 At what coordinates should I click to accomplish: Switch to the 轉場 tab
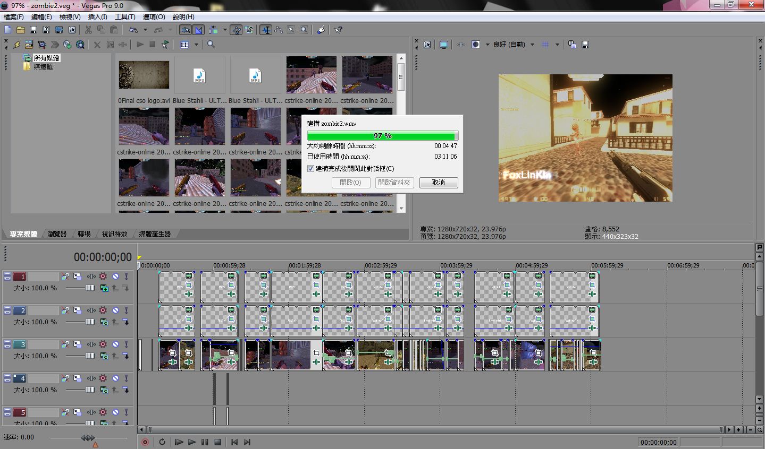pyautogui.click(x=84, y=234)
